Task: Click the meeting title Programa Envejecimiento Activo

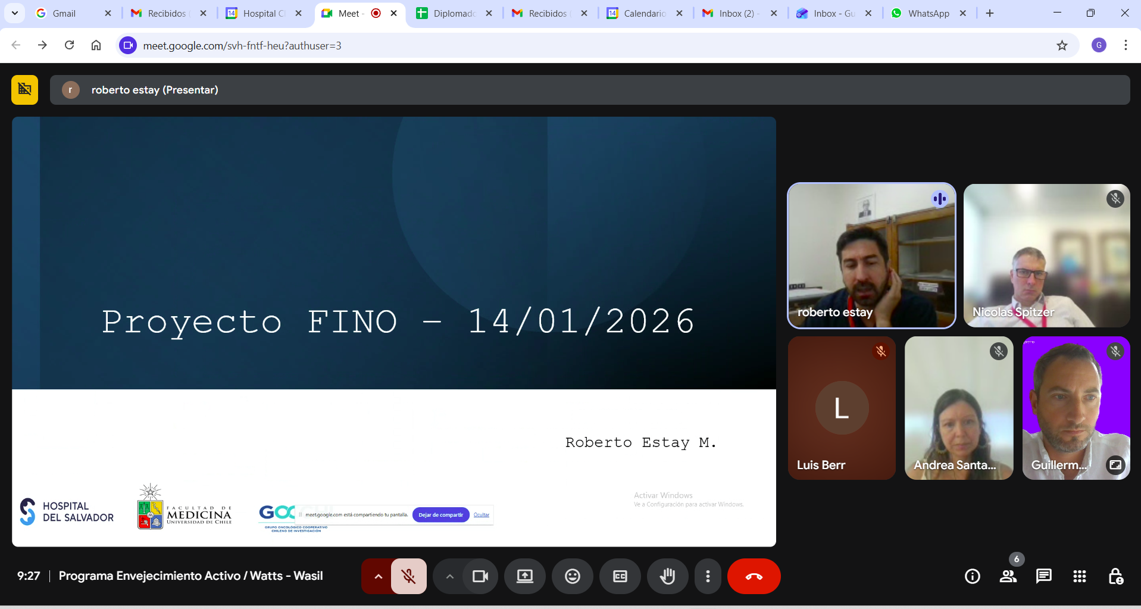Action: (190, 576)
